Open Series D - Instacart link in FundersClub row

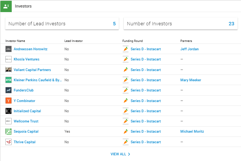146,90
